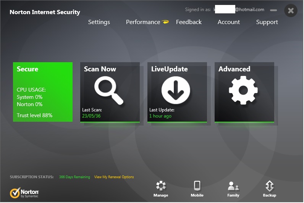This screenshot has width=304, height=203.
Task: Click the Scan Now magnifying glass icon
Action: click(x=109, y=90)
